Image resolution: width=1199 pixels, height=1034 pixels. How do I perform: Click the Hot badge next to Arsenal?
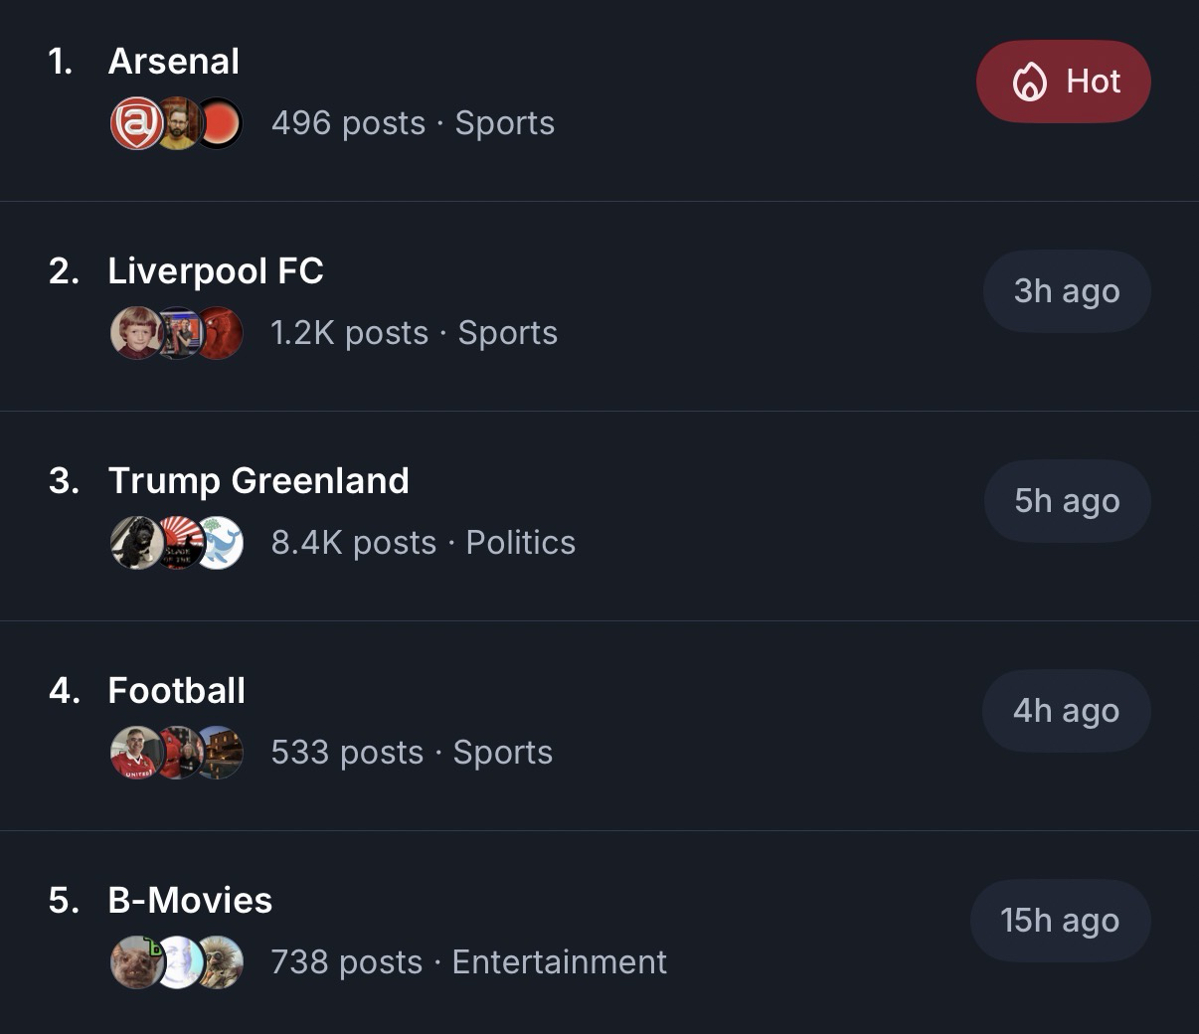[x=1064, y=82]
